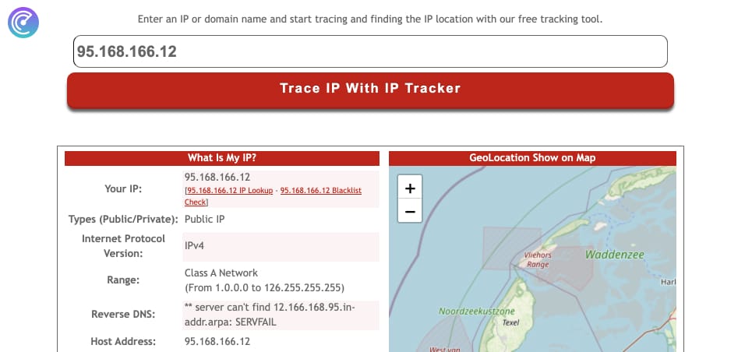Zoom out on the map
The height and width of the screenshot is (352, 745).
point(410,211)
